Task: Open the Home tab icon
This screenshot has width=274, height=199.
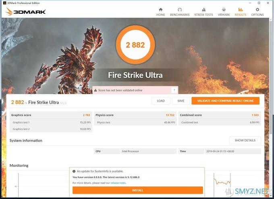Action: coord(161,9)
